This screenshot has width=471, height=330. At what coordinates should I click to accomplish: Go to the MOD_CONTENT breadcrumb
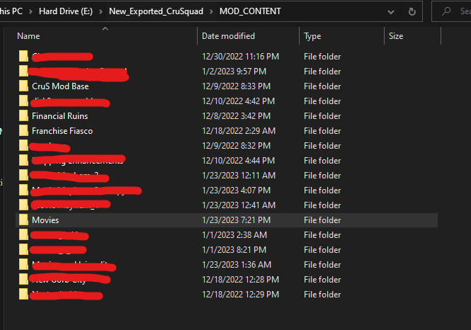click(250, 11)
